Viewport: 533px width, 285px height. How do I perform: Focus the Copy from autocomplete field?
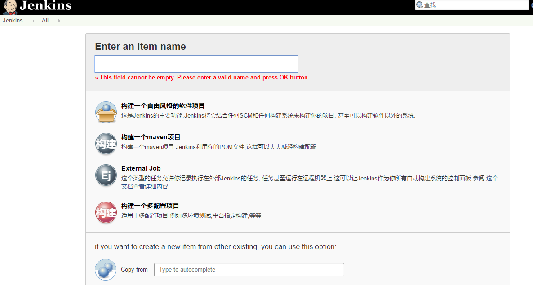(249, 270)
